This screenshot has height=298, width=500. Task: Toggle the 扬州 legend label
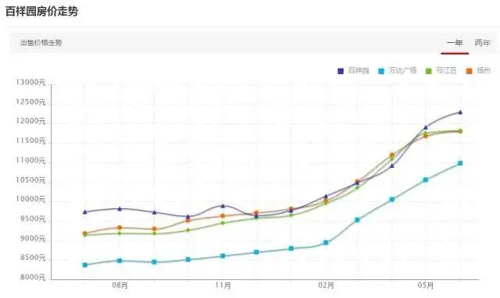tap(484, 71)
